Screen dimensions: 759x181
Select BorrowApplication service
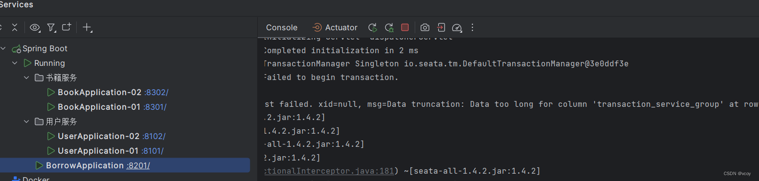(x=85, y=165)
